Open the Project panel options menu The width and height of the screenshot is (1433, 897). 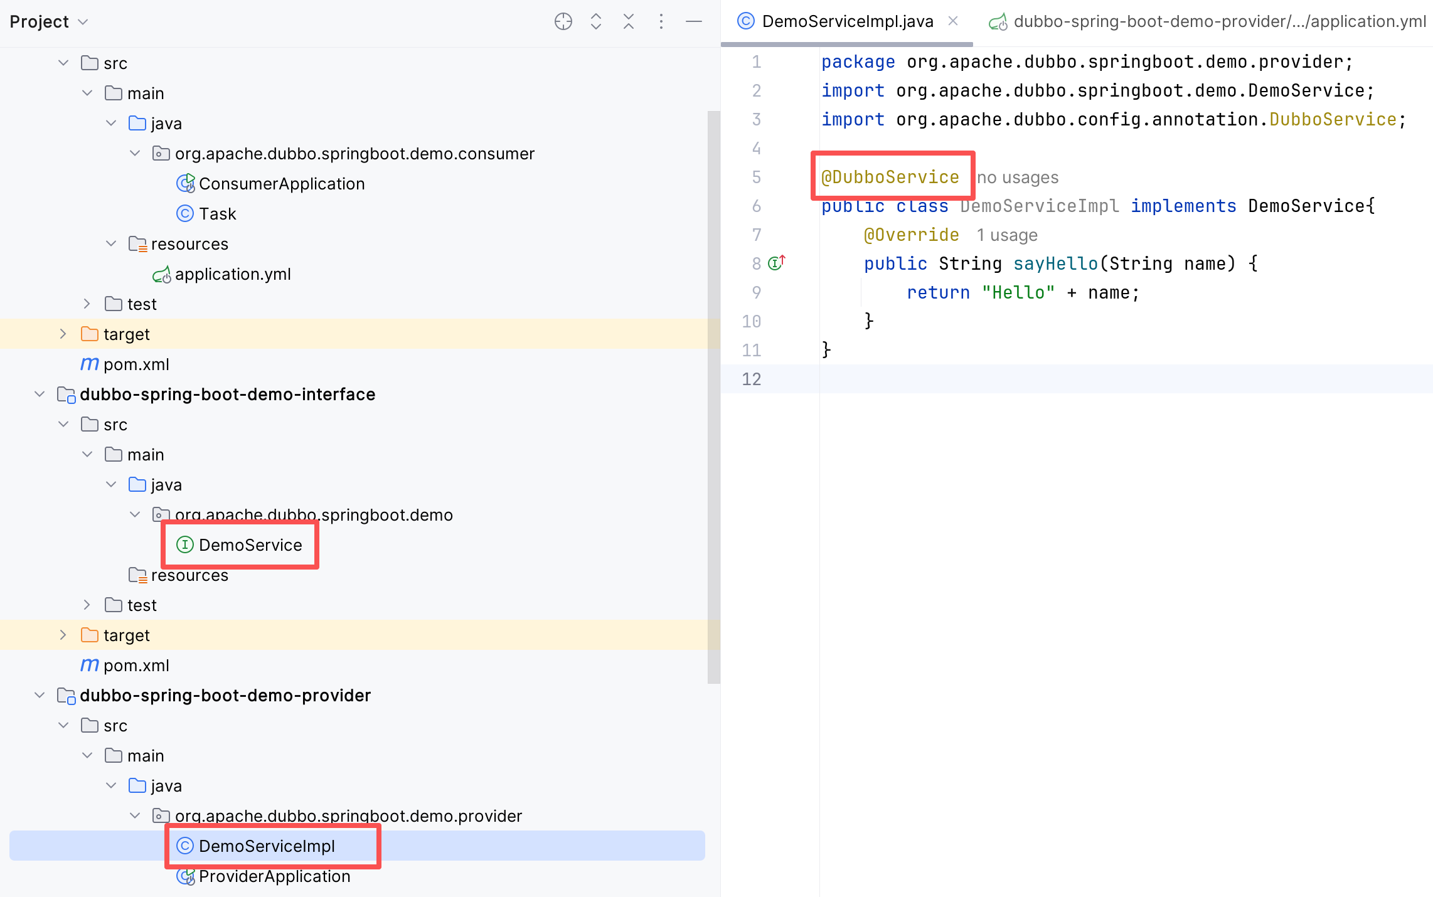(x=661, y=21)
